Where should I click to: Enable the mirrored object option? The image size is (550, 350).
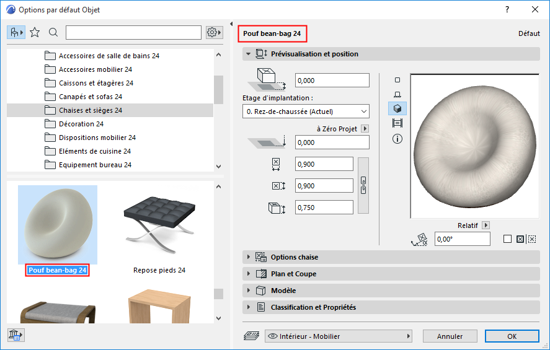(x=520, y=239)
